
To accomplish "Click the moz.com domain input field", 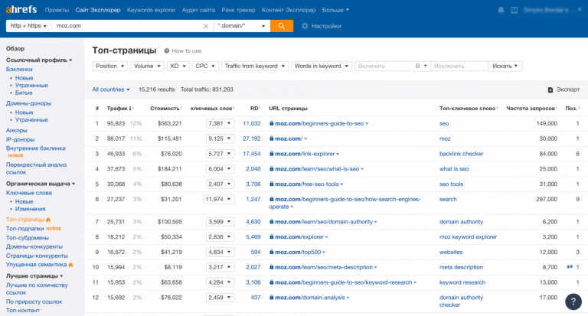I will 127,26.
